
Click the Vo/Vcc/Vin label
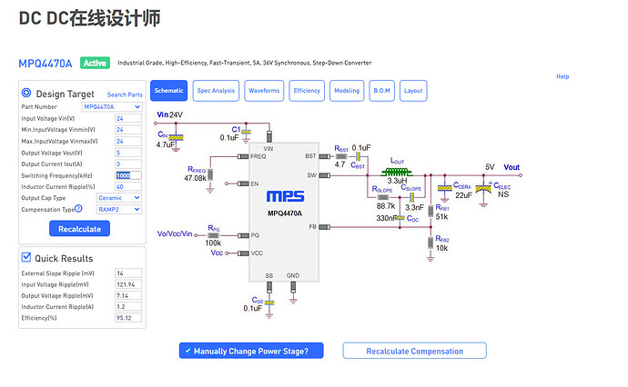point(175,233)
